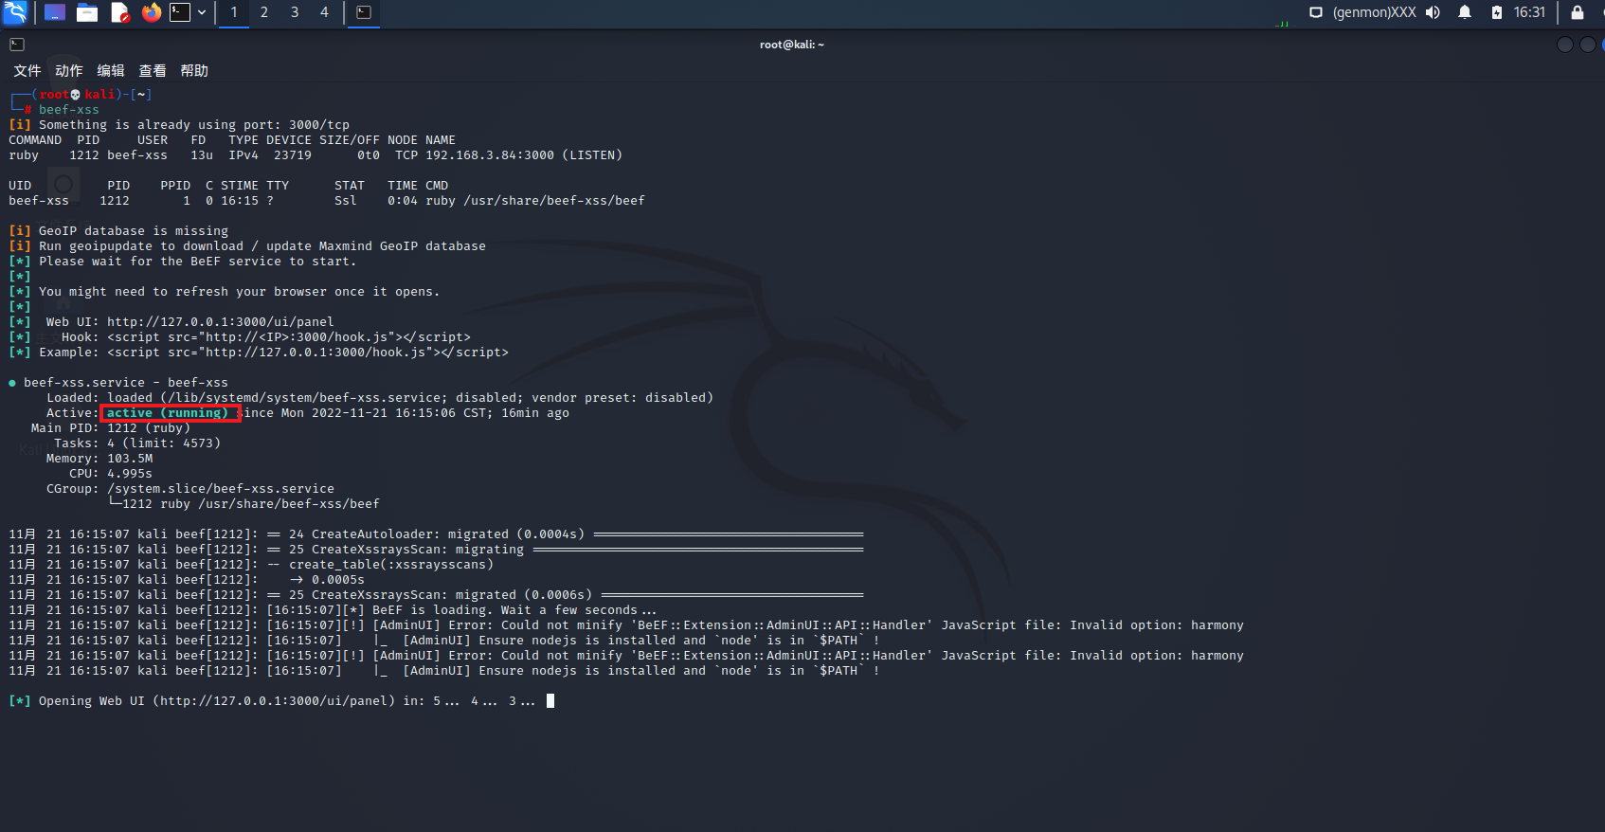Click "BeEF is loading. Wait a few seconds" log
1605x832 pixels.
point(514,610)
